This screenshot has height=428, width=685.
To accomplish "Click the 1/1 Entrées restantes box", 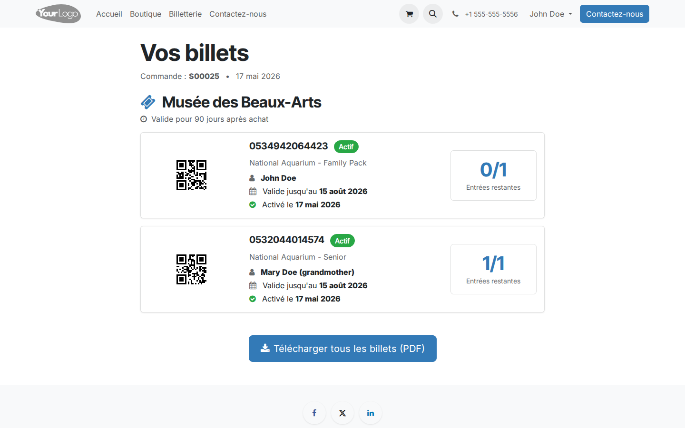I will click(x=493, y=269).
